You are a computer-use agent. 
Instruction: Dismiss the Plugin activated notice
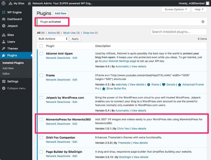click(x=203, y=22)
